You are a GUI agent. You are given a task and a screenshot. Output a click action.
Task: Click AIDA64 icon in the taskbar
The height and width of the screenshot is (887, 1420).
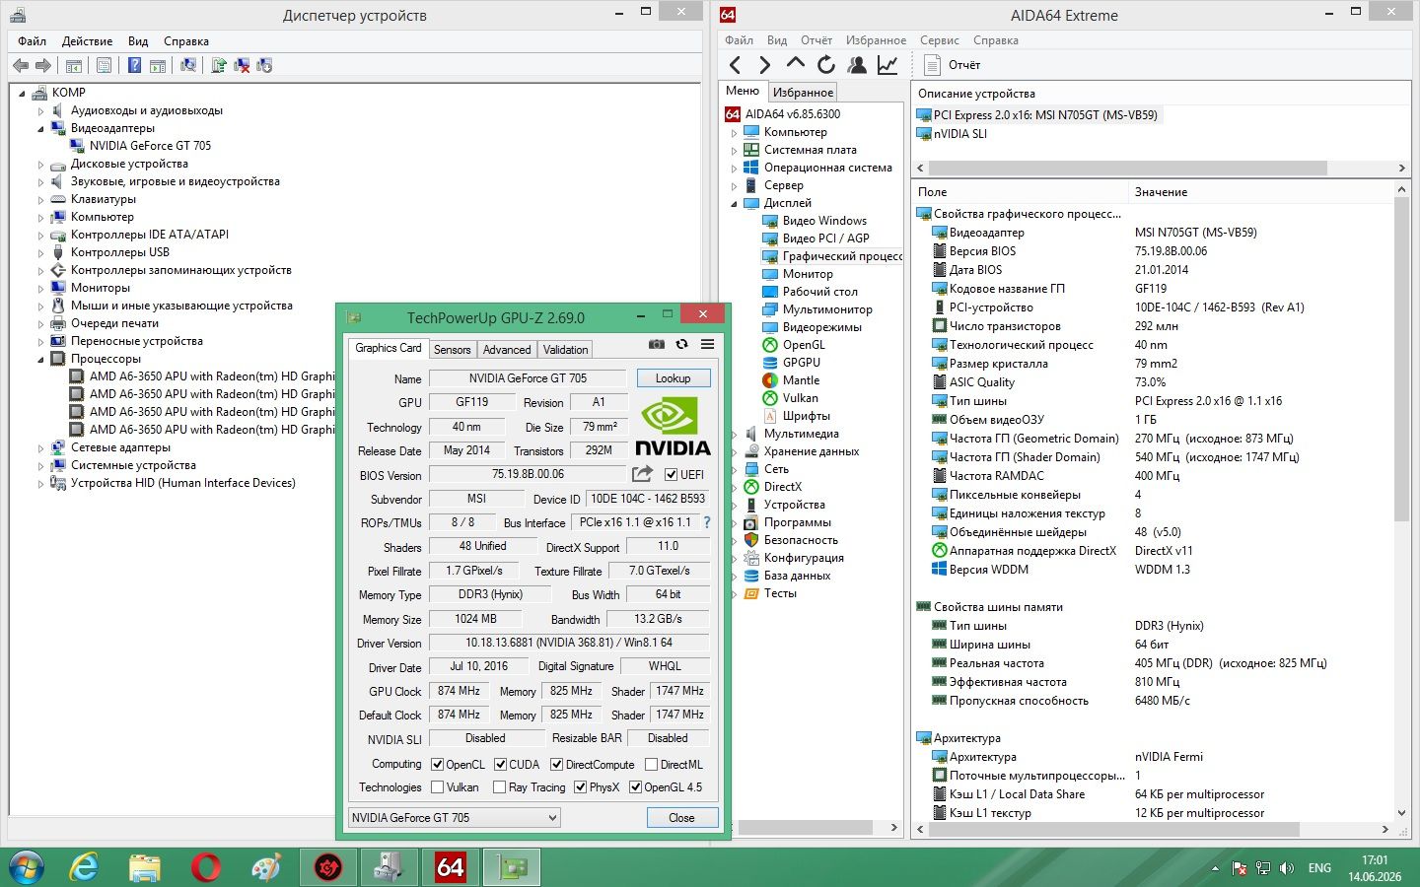[x=450, y=867]
